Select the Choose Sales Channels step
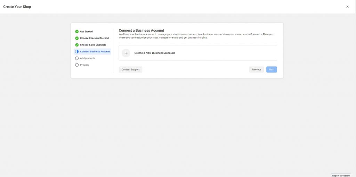The image size is (356, 177). point(93,45)
